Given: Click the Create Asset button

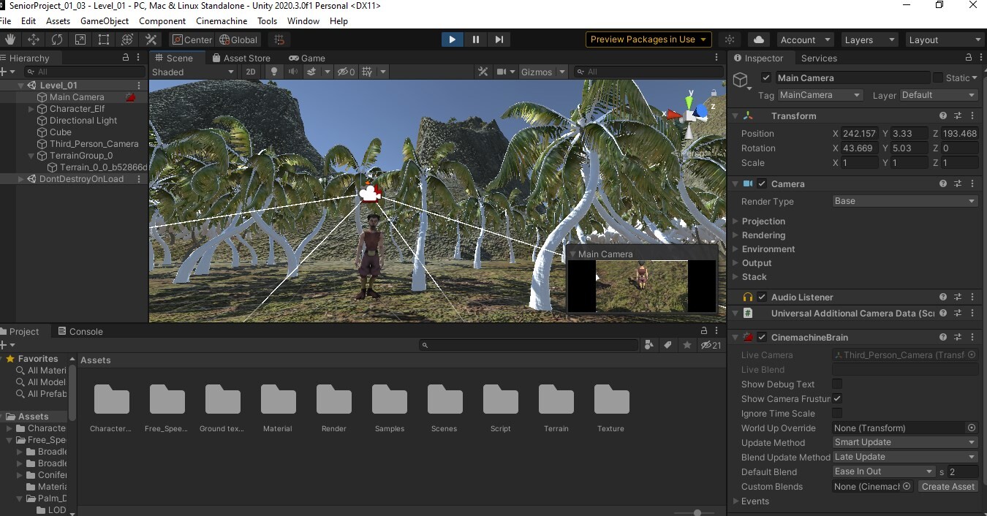Looking at the screenshot, I should (x=948, y=487).
